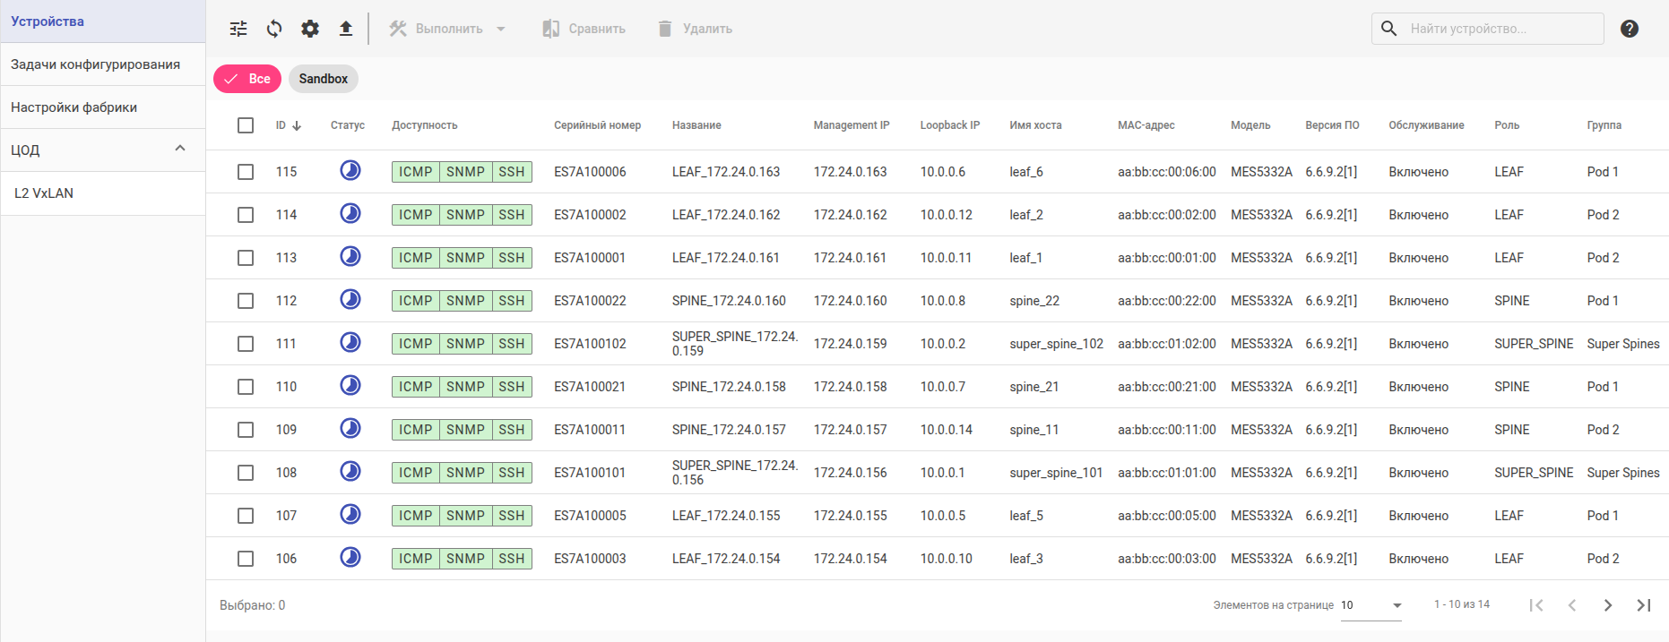The width and height of the screenshot is (1669, 642).
Task: Jump to the last page
Action: [x=1644, y=605]
